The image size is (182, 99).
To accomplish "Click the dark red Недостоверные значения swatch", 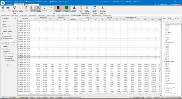I will (58, 8).
